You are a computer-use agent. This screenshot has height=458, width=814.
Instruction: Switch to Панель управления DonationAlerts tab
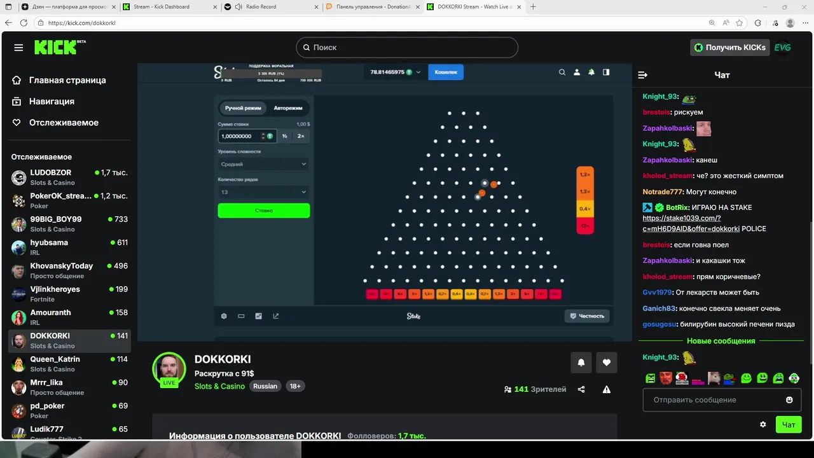[372, 7]
